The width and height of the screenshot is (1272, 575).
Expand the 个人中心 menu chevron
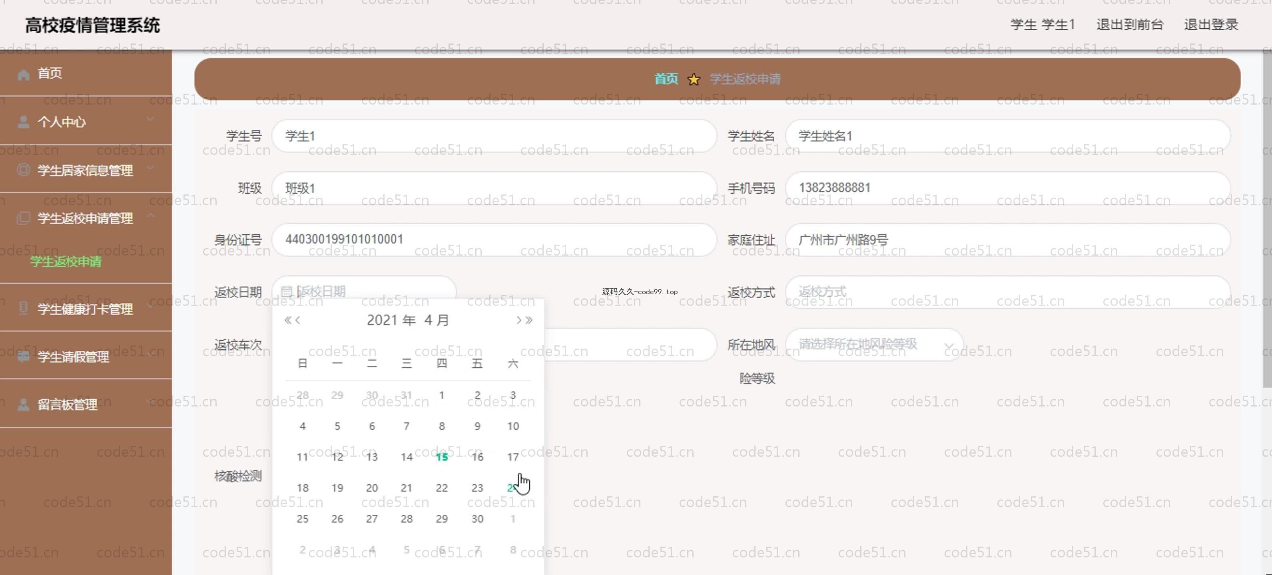(x=151, y=119)
